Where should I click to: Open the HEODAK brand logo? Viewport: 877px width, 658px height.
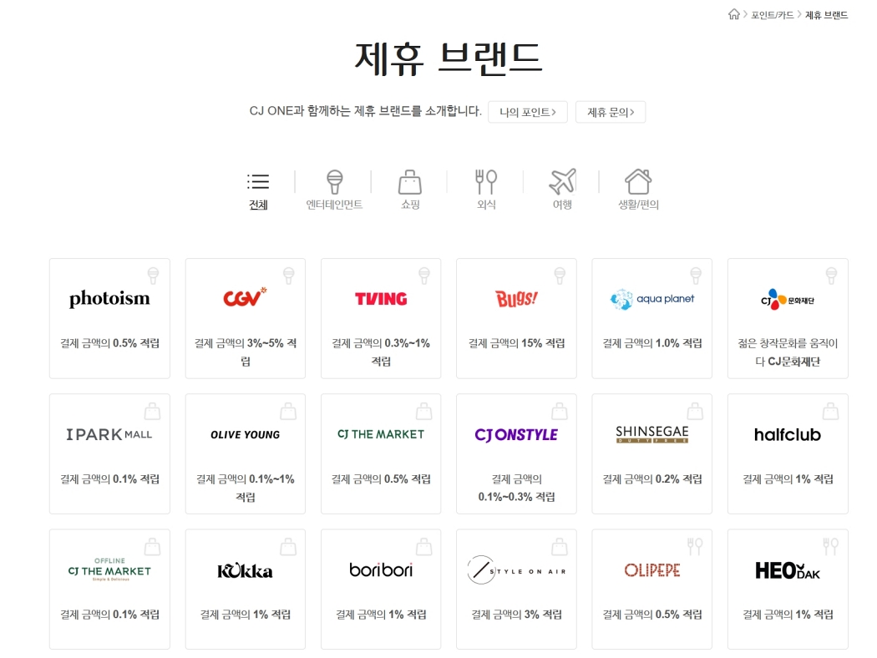pos(788,571)
